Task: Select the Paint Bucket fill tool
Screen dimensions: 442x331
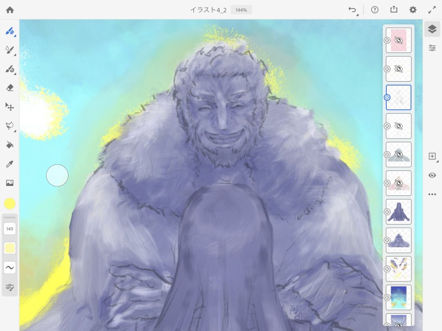Action: (10, 145)
